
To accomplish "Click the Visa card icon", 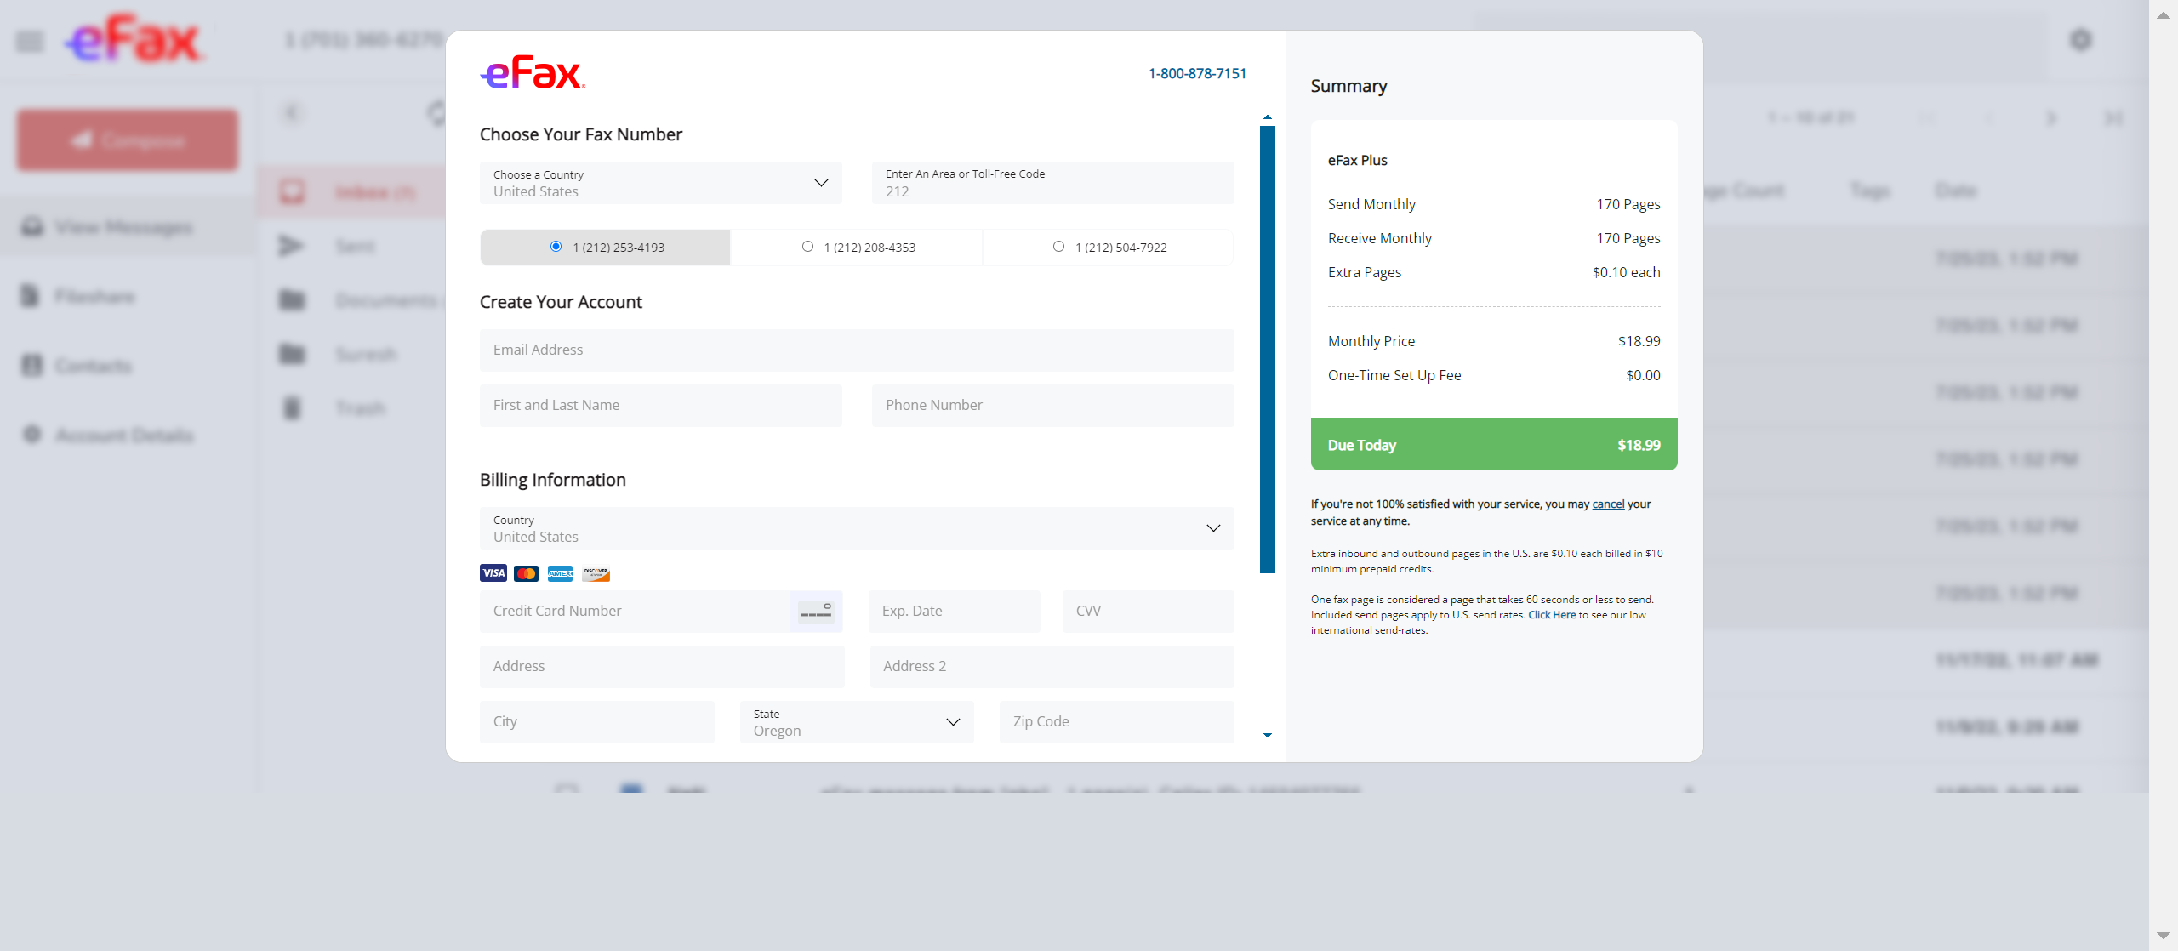I will pos(493,573).
